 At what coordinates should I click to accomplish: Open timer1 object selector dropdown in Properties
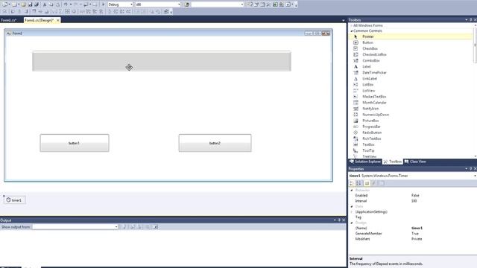tap(475, 176)
